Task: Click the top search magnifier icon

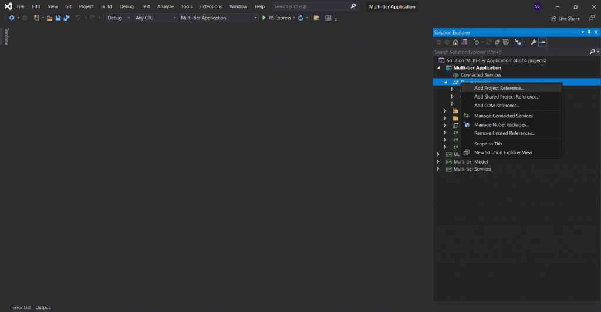Action: [353, 6]
